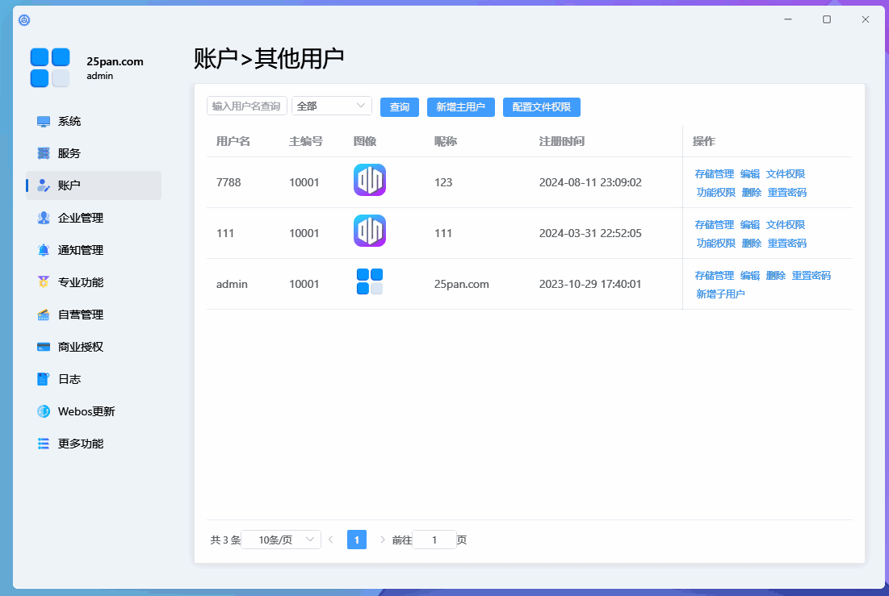Click the 服务 server icon in sidebar
Image resolution: width=889 pixels, height=596 pixels.
44,153
